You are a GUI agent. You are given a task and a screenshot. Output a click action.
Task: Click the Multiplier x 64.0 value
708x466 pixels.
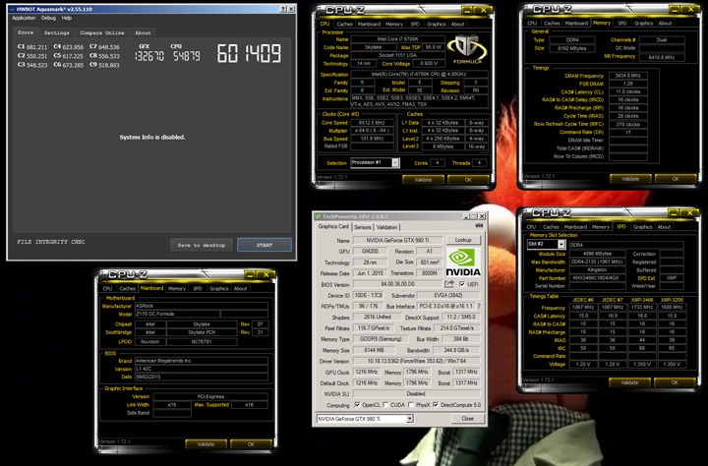(372, 131)
